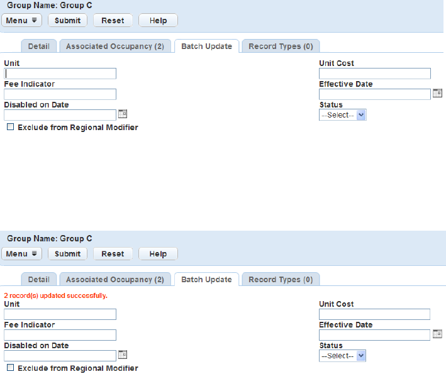Focus Disabled on Date field in lower form

60,356
